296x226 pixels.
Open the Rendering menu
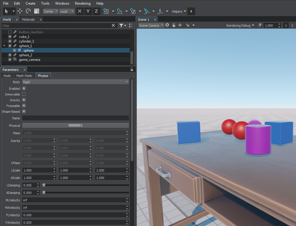click(82, 3)
